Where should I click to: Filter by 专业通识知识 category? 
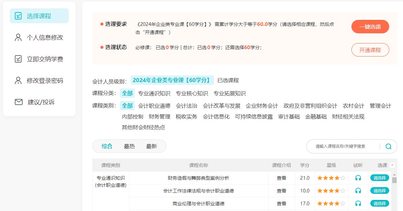(154, 94)
